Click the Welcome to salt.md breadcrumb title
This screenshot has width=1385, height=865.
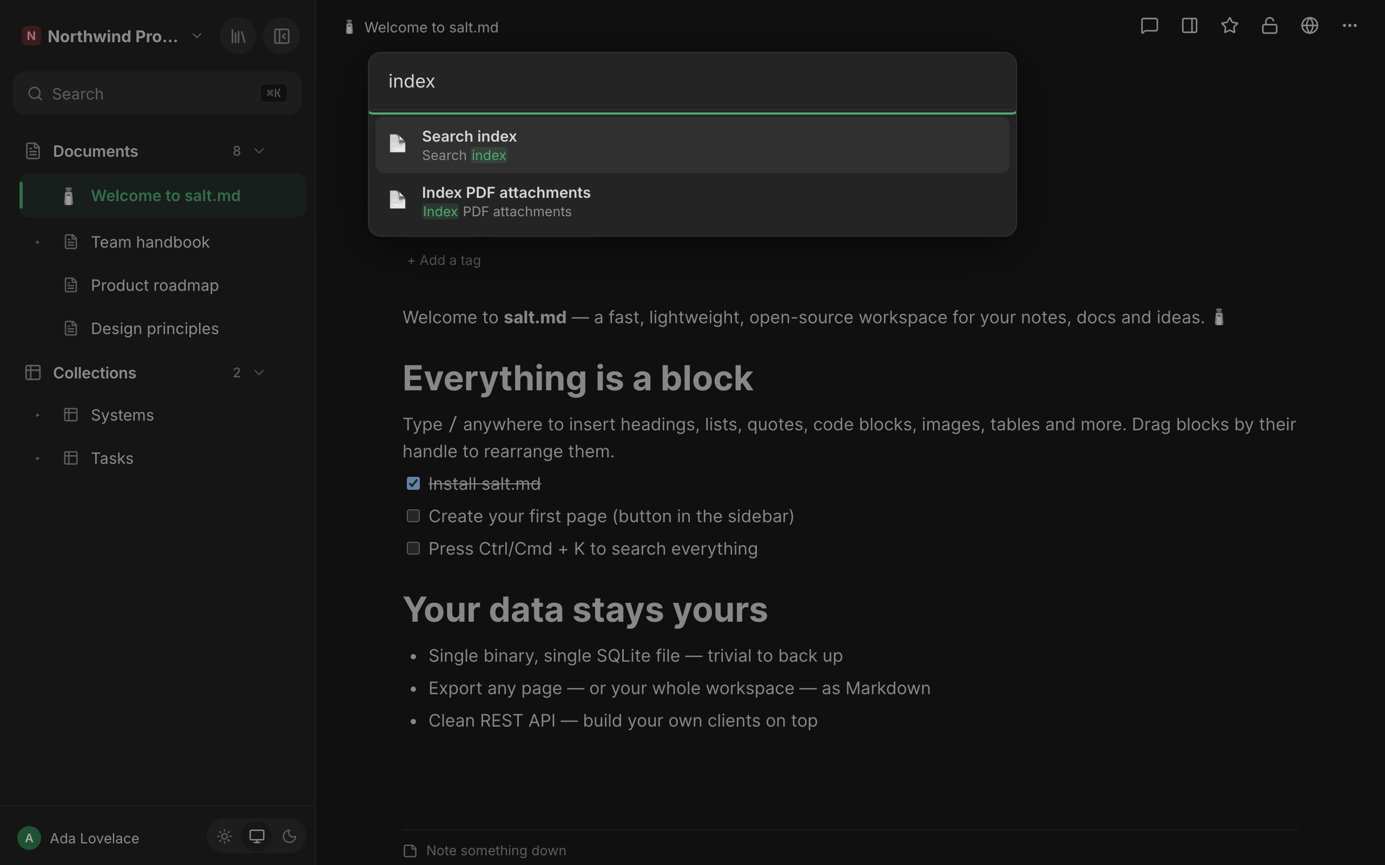(x=431, y=28)
